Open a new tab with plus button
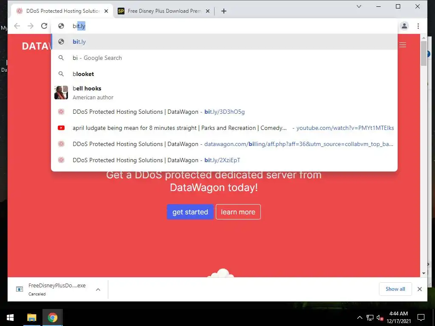Screen dimensions: 435x326 [224, 11]
